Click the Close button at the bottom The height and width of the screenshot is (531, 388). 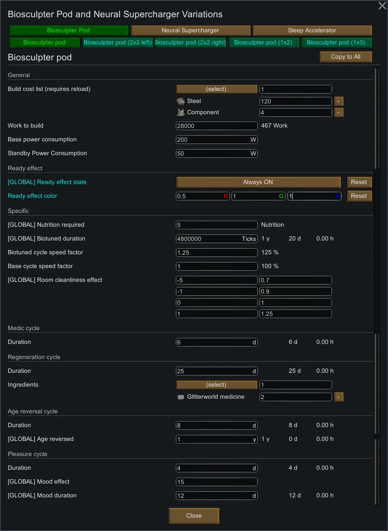(194, 516)
